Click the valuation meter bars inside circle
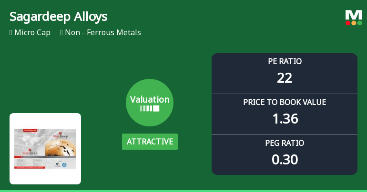The image size is (367, 192). (x=150, y=109)
